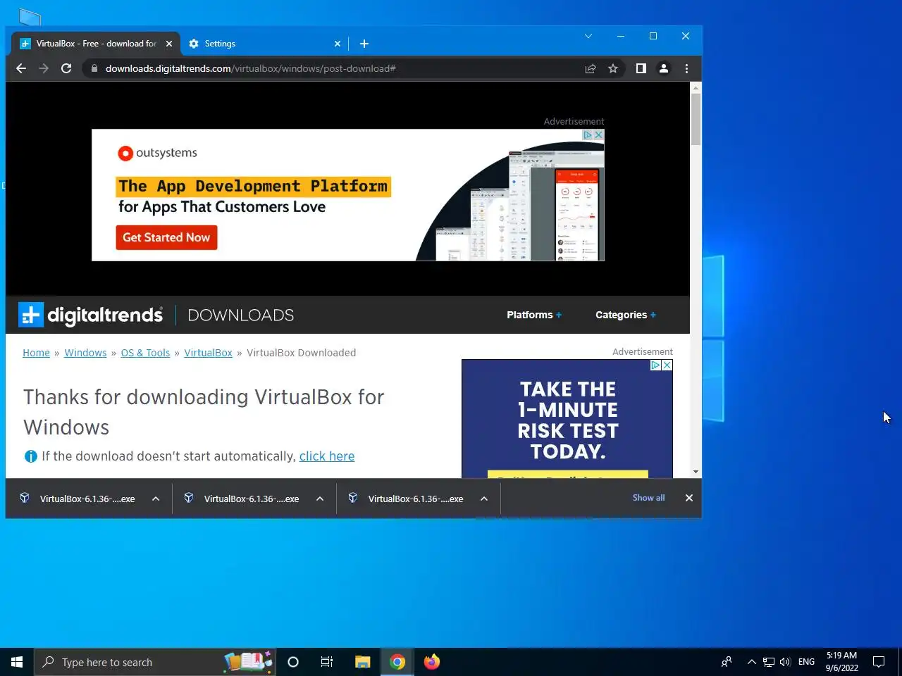Expand the Platforms menu

tap(534, 315)
